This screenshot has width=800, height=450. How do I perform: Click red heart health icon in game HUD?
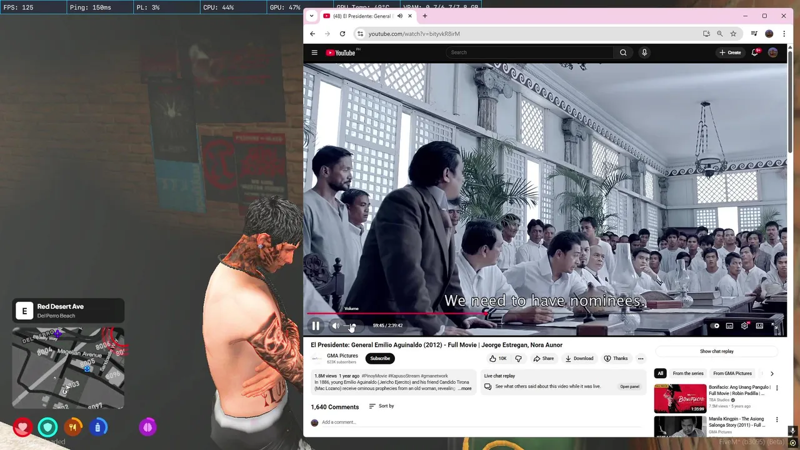pyautogui.click(x=23, y=427)
